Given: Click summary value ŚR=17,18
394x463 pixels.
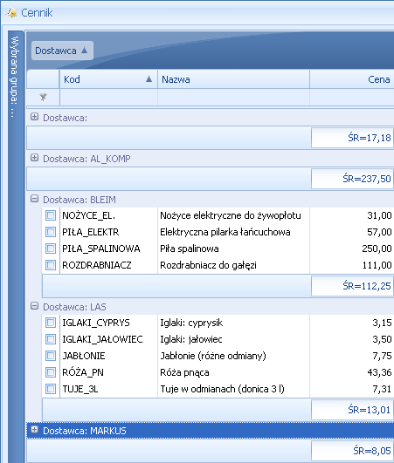Looking at the screenshot, I should pyautogui.click(x=352, y=138).
